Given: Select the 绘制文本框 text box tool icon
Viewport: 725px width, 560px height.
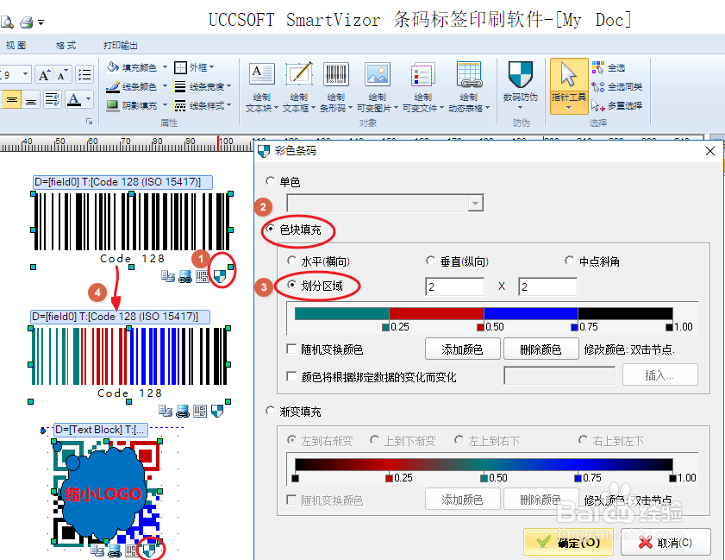Looking at the screenshot, I should (298, 74).
